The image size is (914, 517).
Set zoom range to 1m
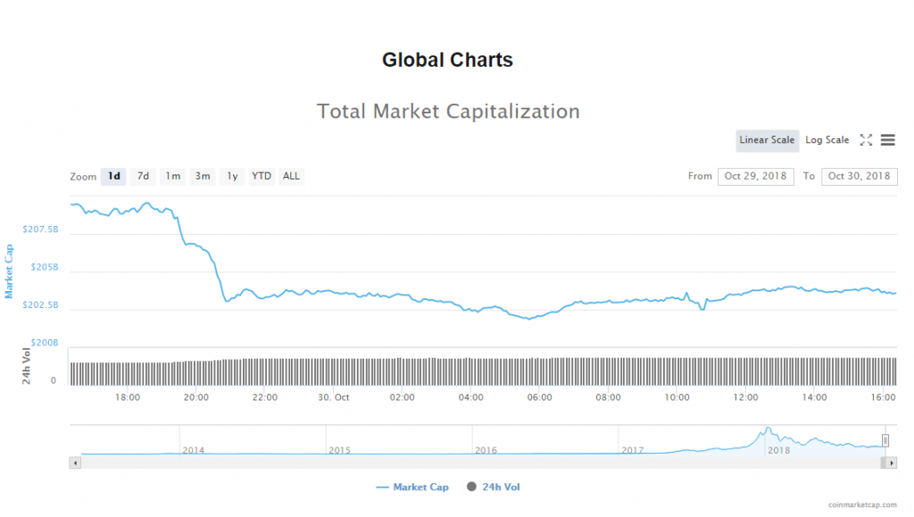(x=172, y=176)
